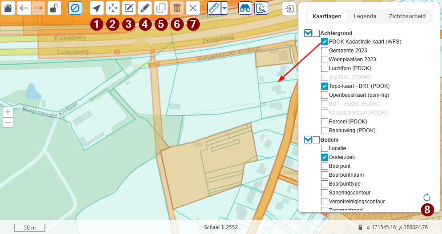Collapse the Achtergrond layer group
The width and height of the screenshot is (442, 234).
[x=308, y=33]
